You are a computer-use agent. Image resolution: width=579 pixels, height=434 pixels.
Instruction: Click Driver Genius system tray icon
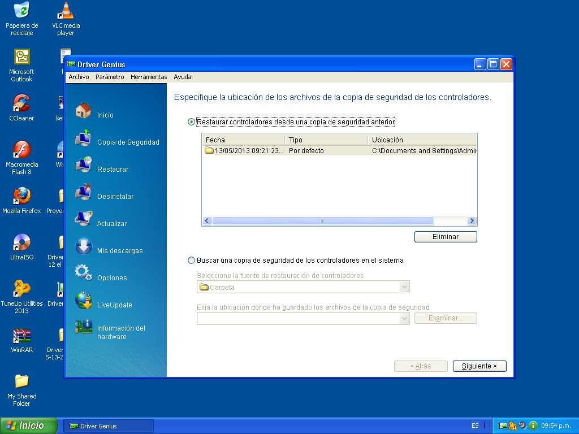[502, 426]
